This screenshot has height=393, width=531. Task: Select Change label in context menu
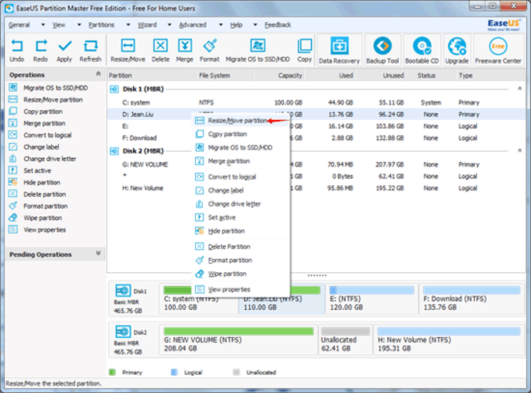click(241, 190)
